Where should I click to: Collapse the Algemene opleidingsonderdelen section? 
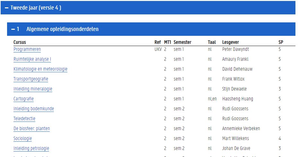[13, 29]
